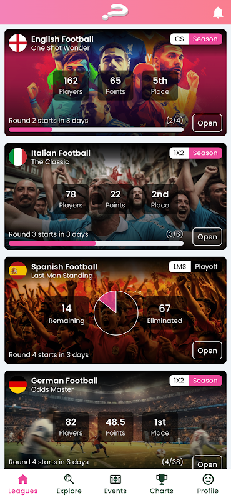Tap the Italian flag icon

(x=18, y=157)
